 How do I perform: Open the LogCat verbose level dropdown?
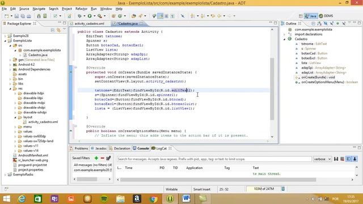tap(322, 159)
